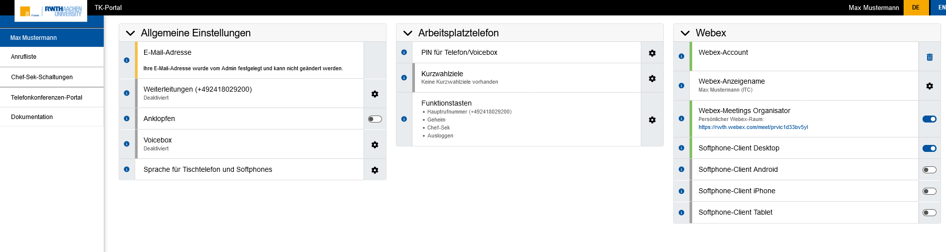Delete Webex-Account with trash icon
This screenshot has height=252, width=946.
tap(929, 57)
